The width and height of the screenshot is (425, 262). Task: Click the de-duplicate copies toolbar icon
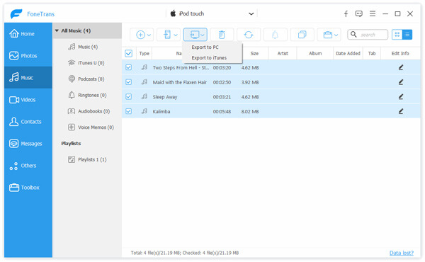tap(302, 35)
